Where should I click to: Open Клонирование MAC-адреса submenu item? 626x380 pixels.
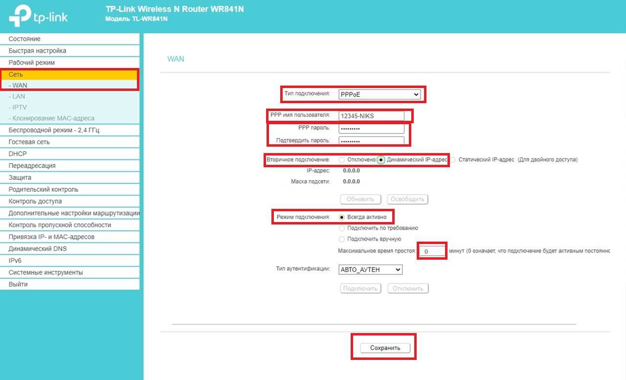[70, 118]
